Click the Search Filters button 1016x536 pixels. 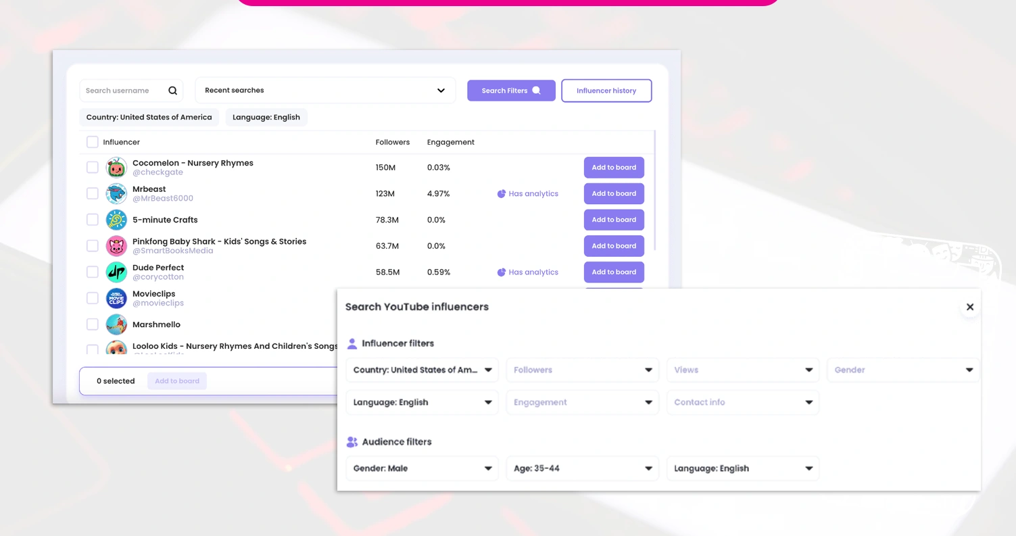coord(511,90)
